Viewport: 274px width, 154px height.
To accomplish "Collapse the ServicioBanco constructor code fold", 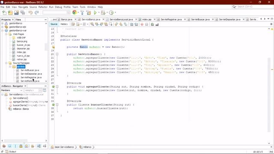I will click(x=57, y=54).
